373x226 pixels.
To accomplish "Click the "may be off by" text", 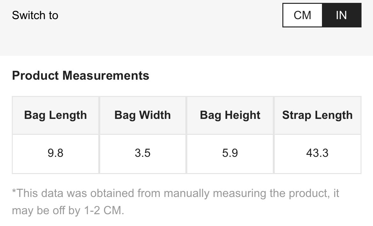I will 46,211.
